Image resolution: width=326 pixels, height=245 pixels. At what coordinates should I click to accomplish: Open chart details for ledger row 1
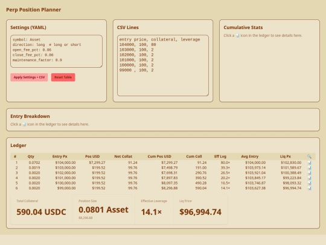(x=309, y=163)
